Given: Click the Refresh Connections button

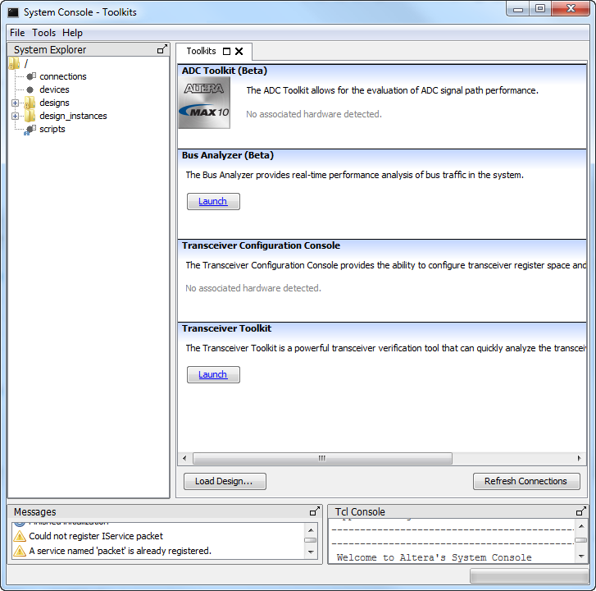Looking at the screenshot, I should coord(526,481).
